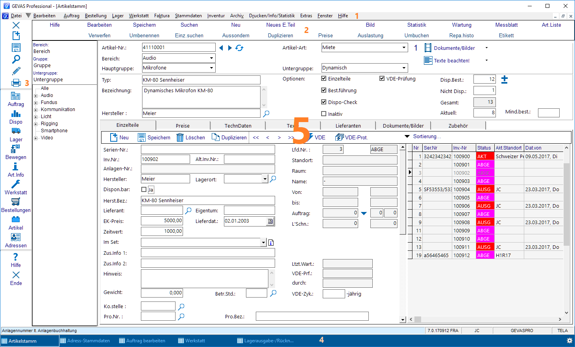Click the printer icon in sidebar
The image size is (575, 347).
[x=16, y=83]
